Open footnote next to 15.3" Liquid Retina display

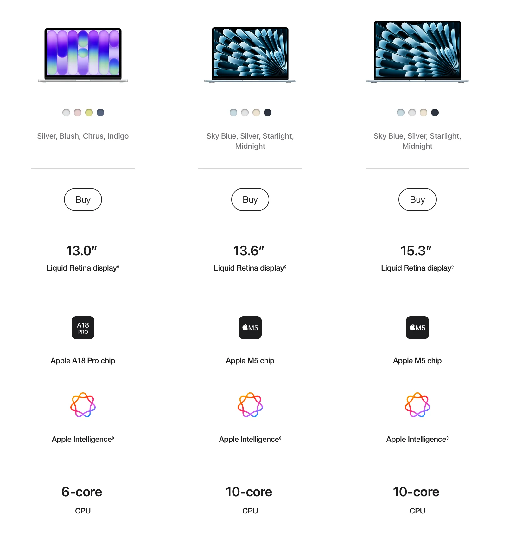(452, 267)
